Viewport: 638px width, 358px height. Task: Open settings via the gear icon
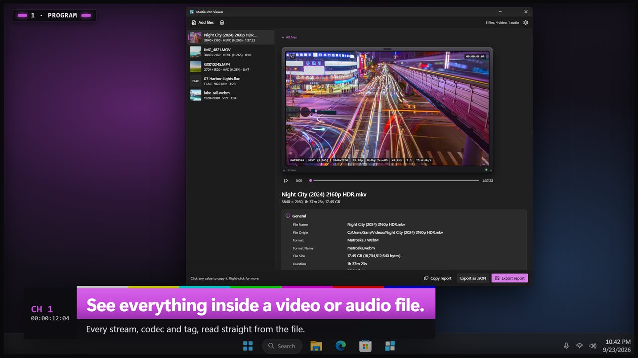tap(525, 22)
